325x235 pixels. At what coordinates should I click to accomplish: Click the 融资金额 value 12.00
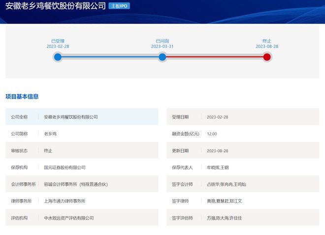tap(212, 134)
